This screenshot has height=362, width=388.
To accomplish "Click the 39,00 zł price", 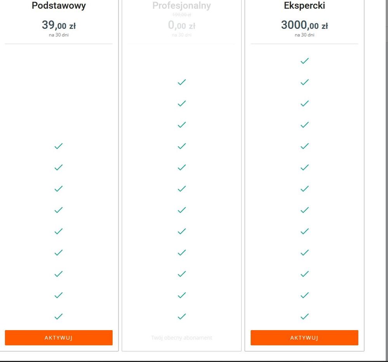I will coord(59,25).
